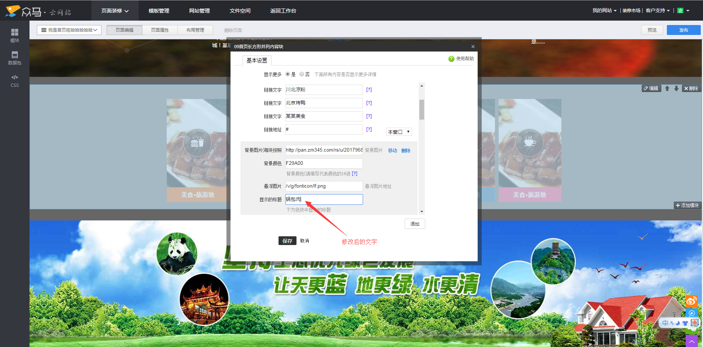Open the 模板管理 menu
Image resolution: width=703 pixels, height=347 pixels.
159,11
